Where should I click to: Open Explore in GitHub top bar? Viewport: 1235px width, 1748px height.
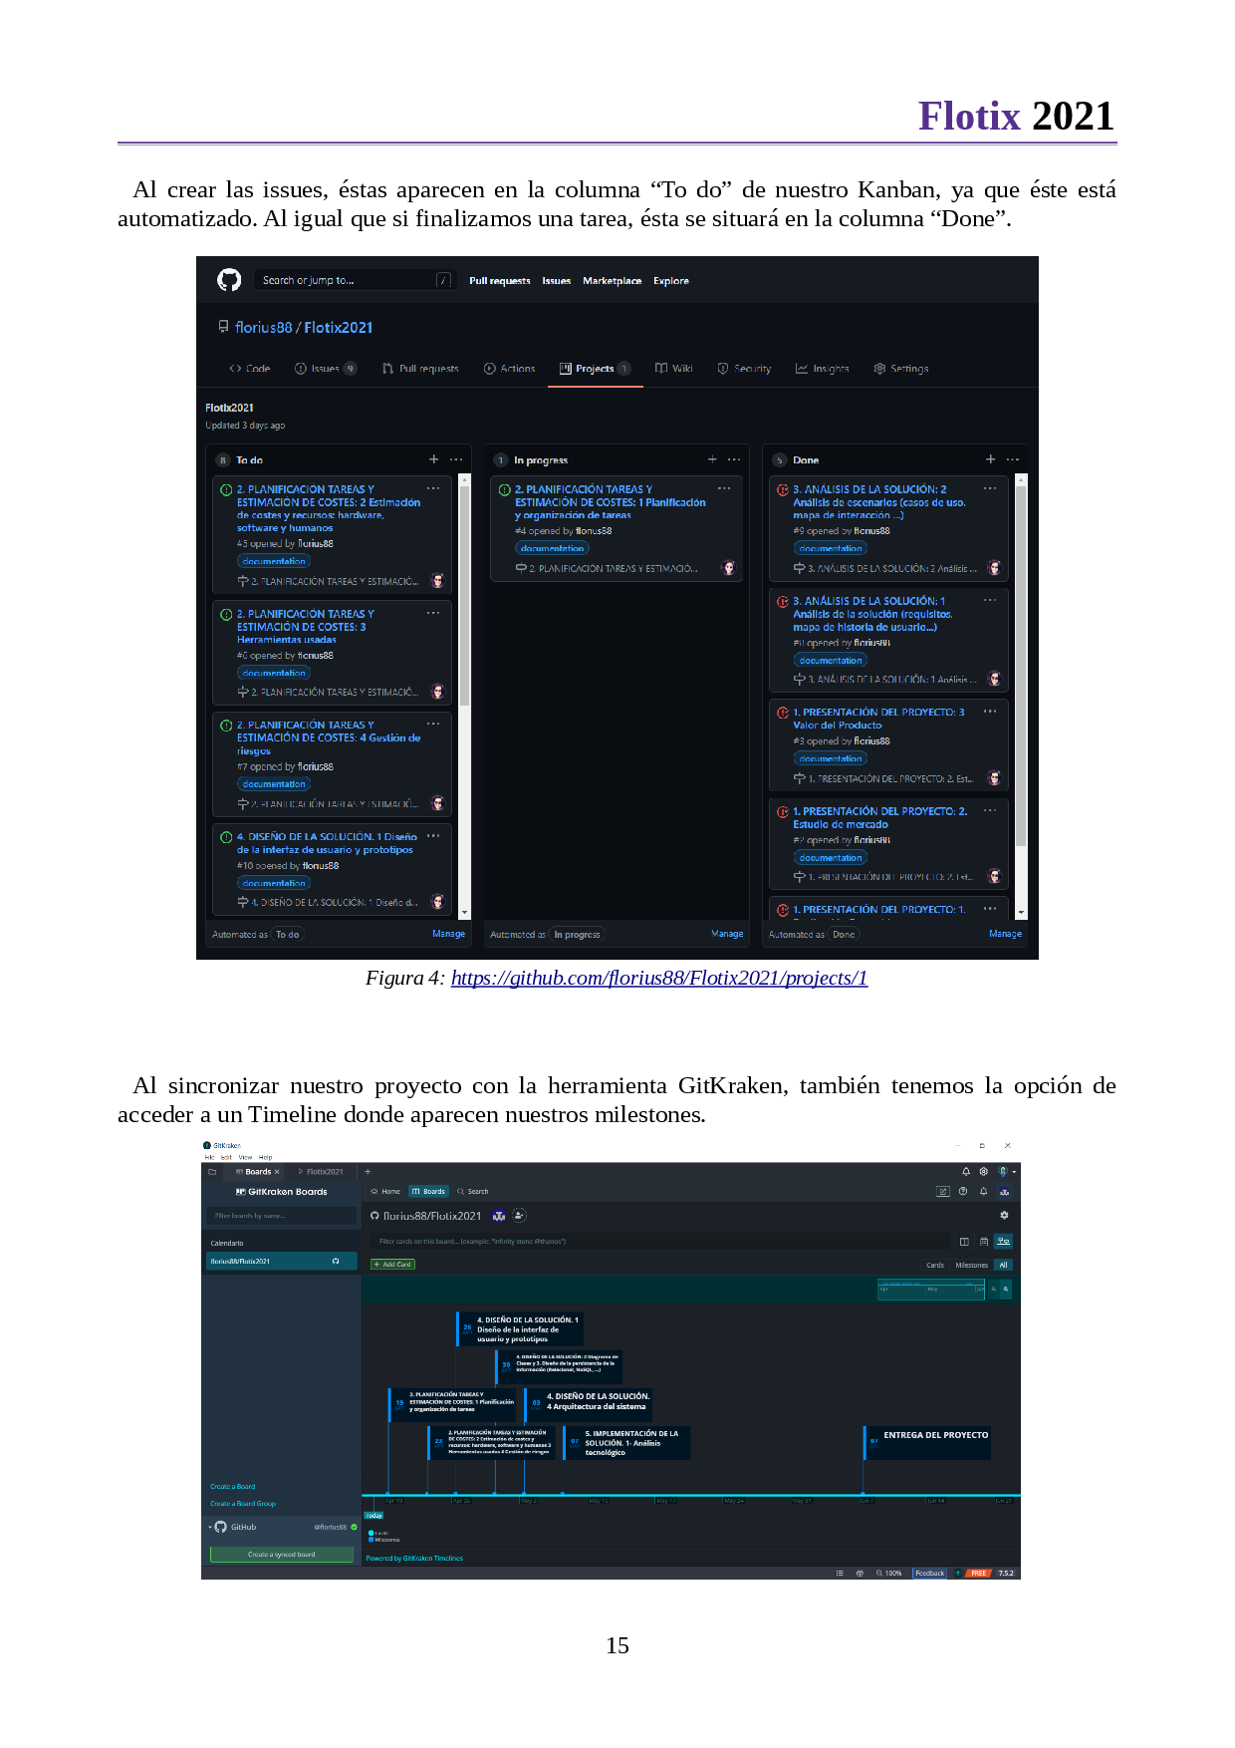click(x=671, y=281)
